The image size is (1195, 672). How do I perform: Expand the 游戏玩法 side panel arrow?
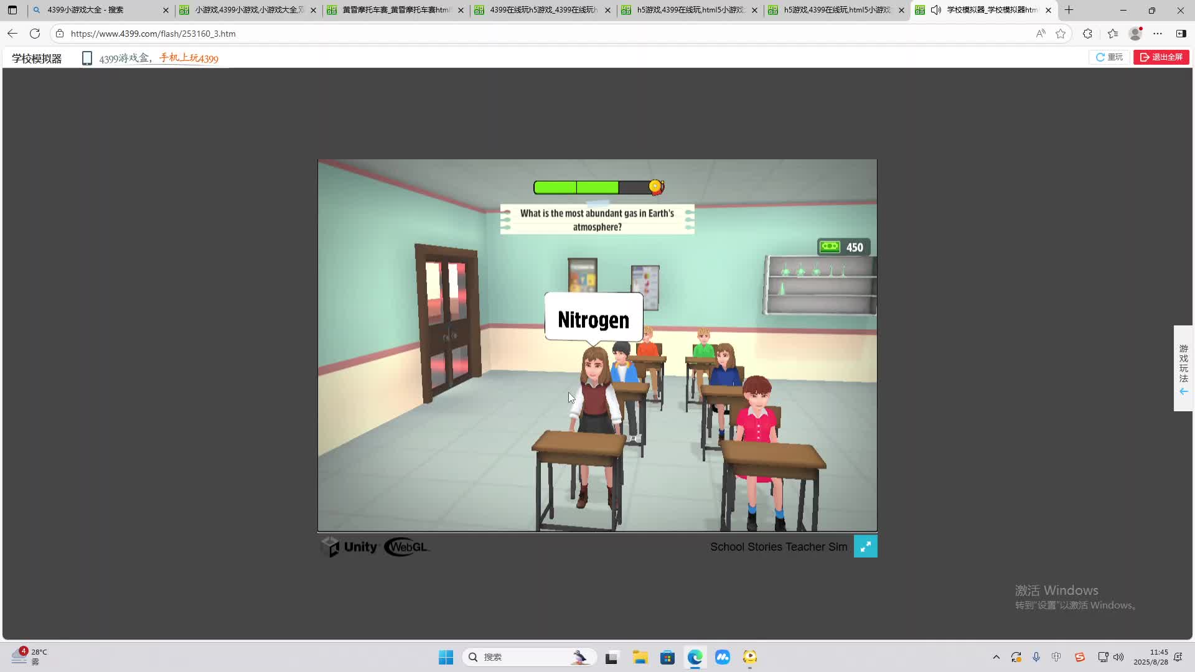[1183, 391]
